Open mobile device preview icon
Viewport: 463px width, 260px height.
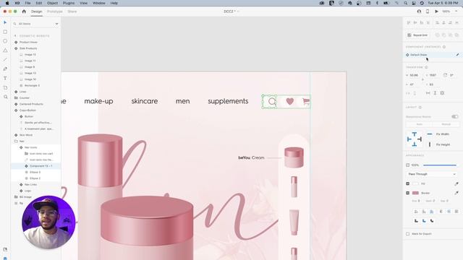[x=428, y=12]
